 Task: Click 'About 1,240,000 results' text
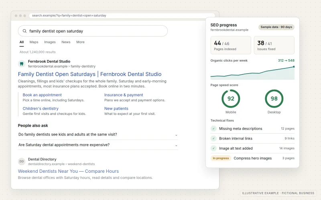37,52
